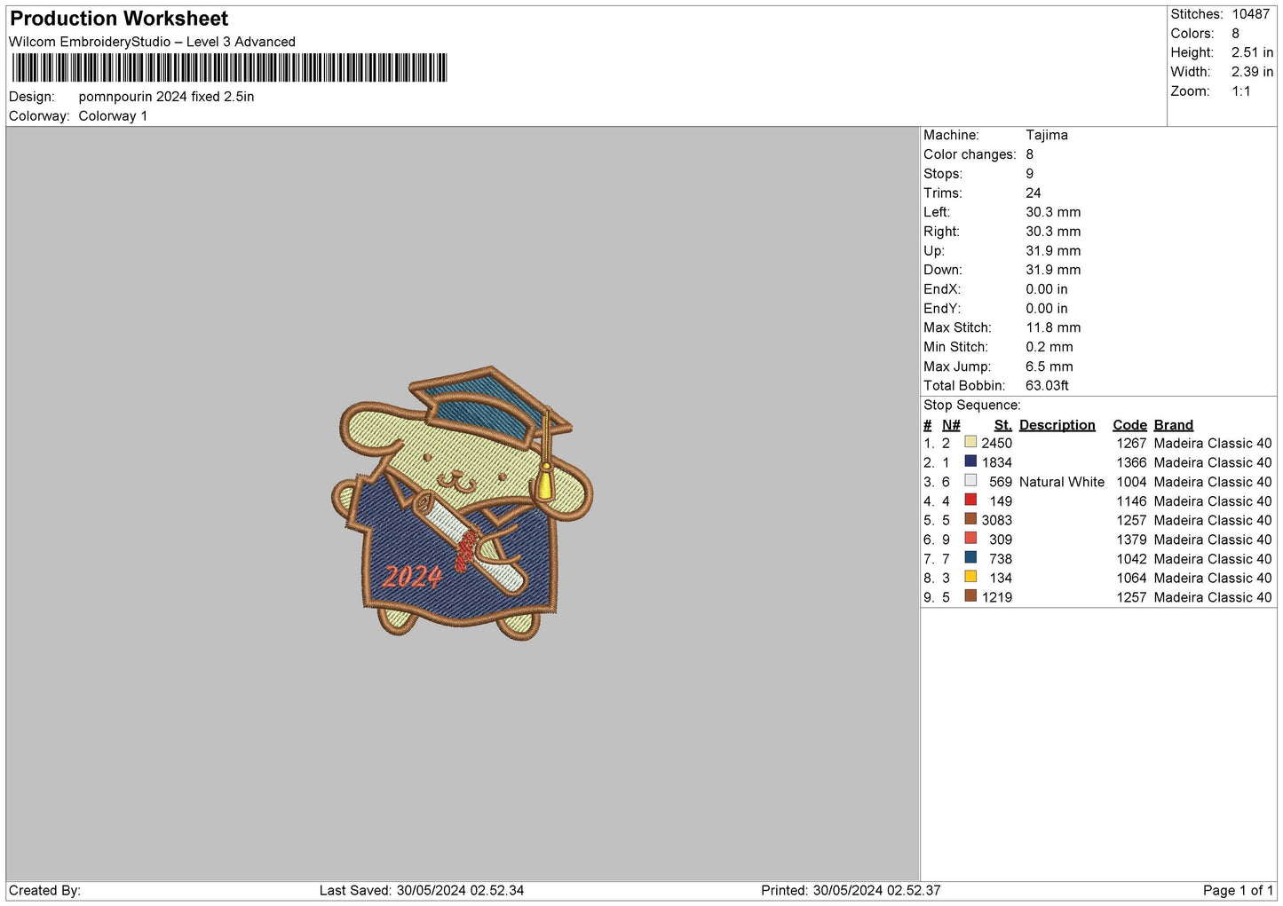
Task: Click the 'N#' column header
Action: point(951,425)
